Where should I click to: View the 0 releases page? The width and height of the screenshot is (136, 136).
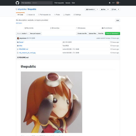81,28
